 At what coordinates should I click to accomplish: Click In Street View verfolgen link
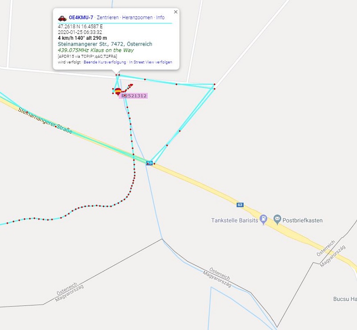click(x=150, y=62)
